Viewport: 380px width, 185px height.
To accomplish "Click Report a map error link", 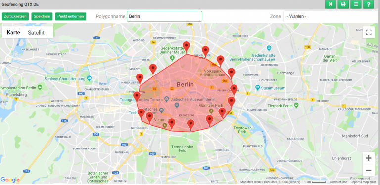I will (363, 182).
